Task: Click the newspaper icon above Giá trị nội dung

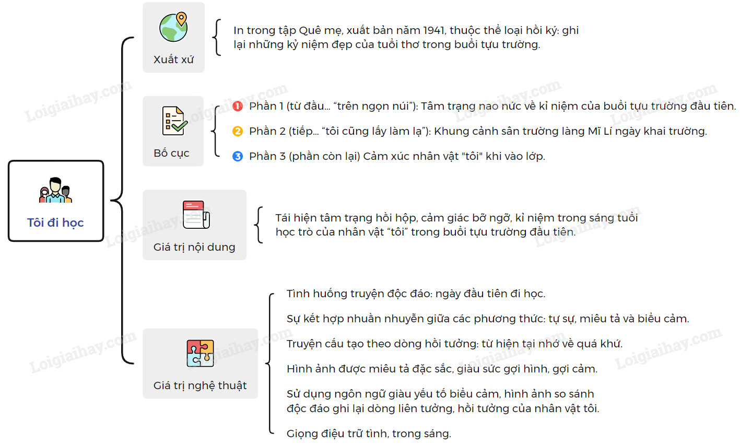Action: pos(196,214)
